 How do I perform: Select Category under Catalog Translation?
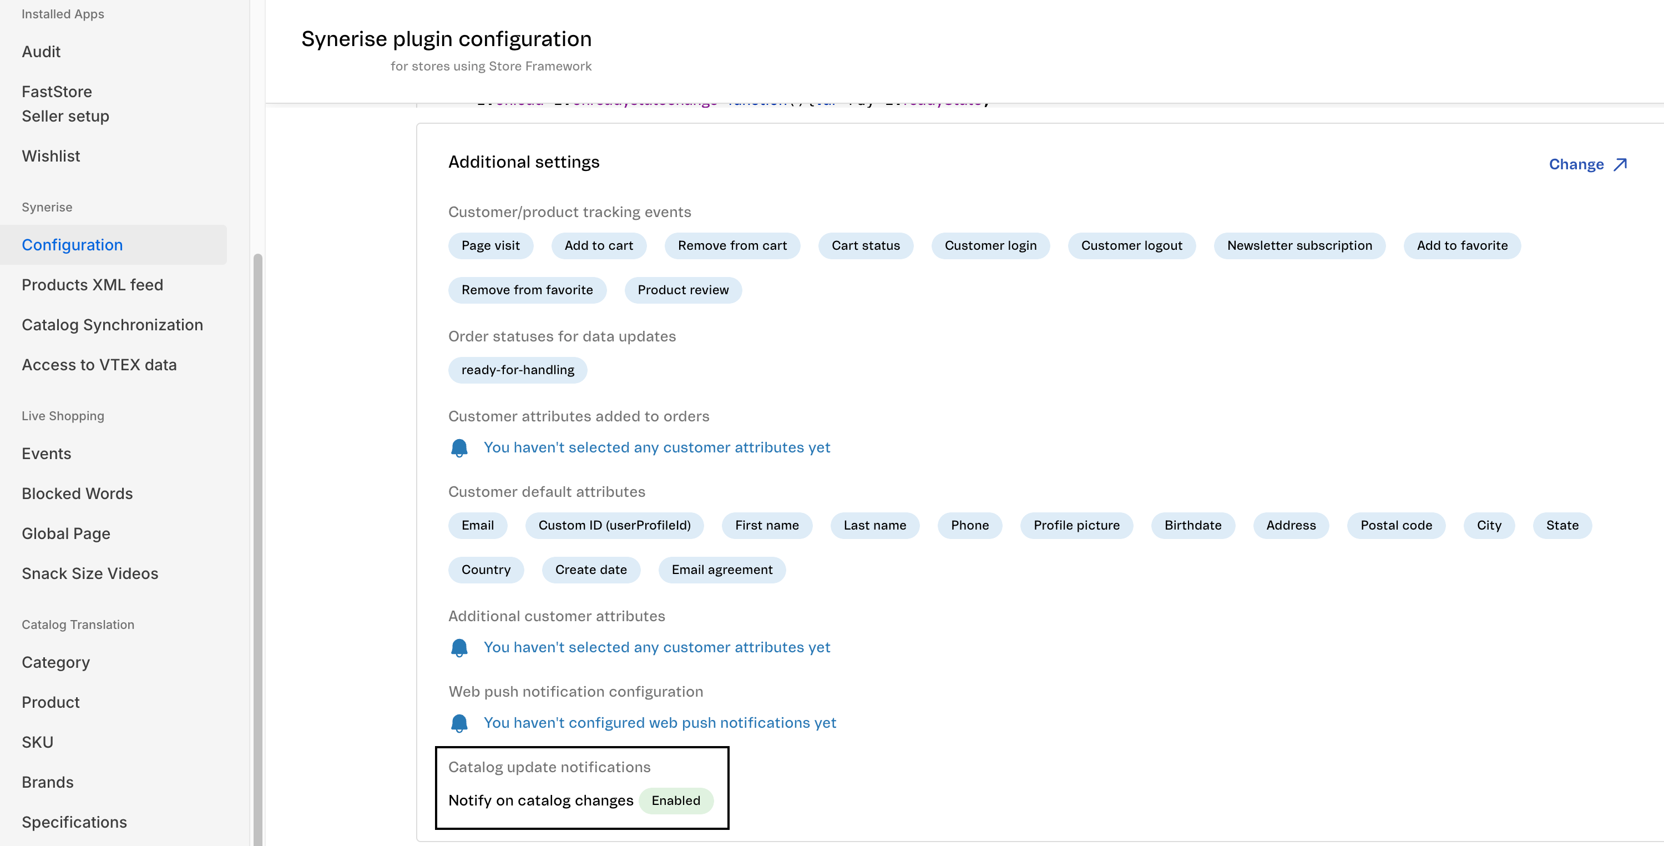[x=55, y=662]
